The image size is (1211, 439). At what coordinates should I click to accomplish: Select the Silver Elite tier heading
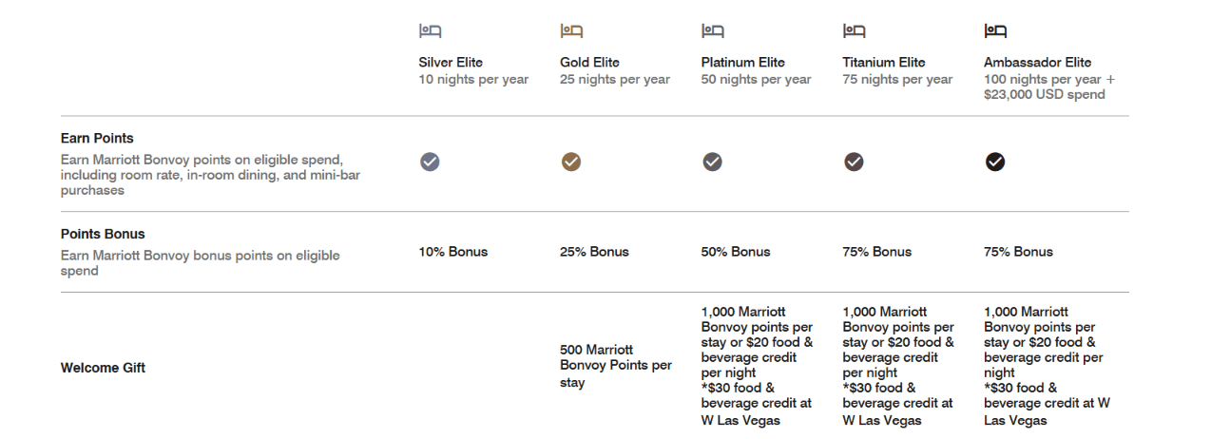(x=451, y=63)
